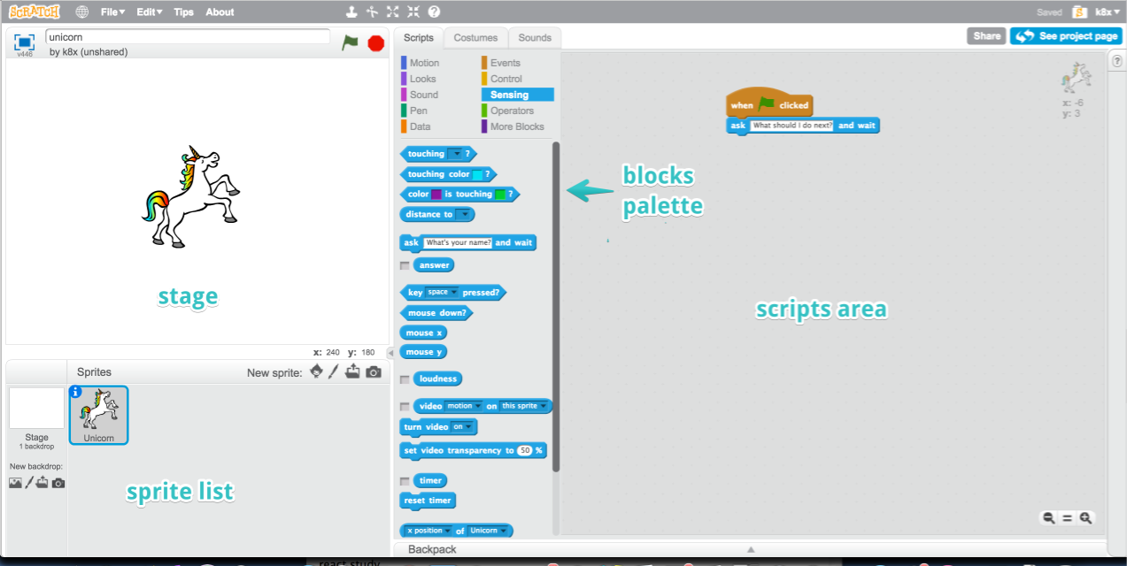
Task: Click the help question mark icon
Action: click(x=434, y=12)
